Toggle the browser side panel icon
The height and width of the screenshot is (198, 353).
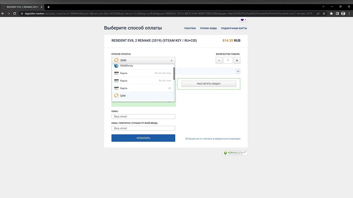[x=337, y=13]
